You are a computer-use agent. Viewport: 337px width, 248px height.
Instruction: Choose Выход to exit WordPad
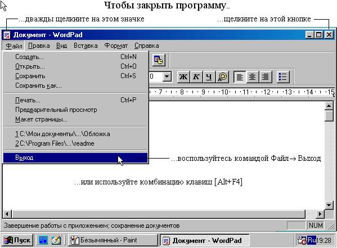pos(75,157)
